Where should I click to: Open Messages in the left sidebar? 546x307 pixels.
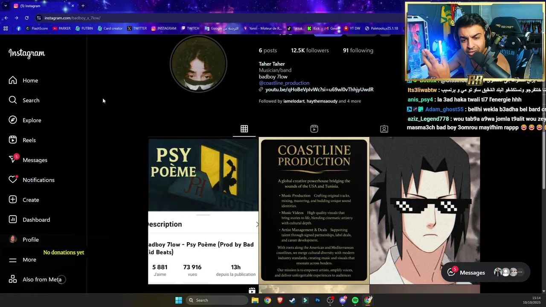pos(28,160)
